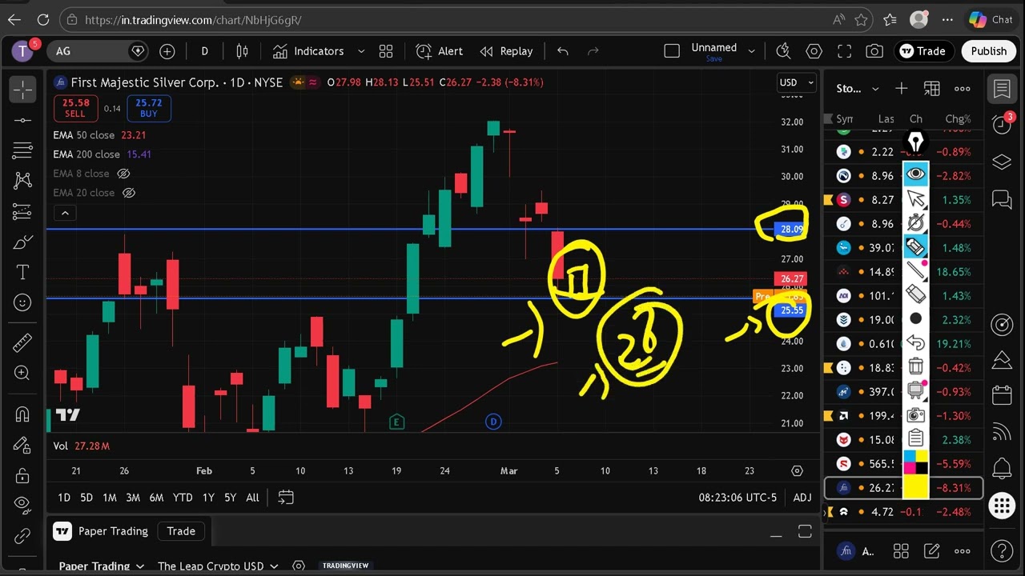This screenshot has width=1025, height=576.
Task: Open the Unnamed layout dropdown
Action: (751, 51)
